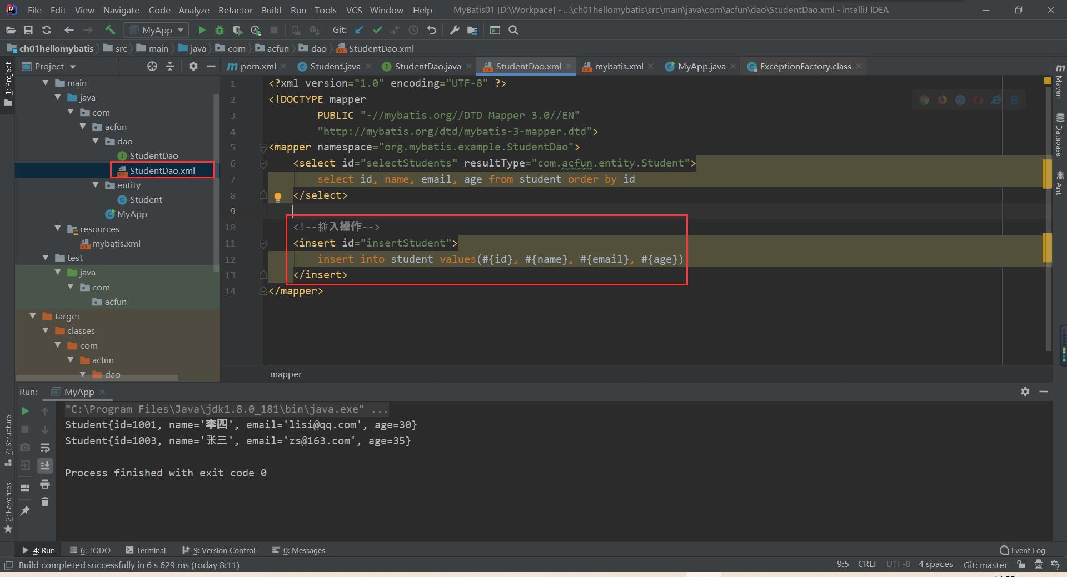Click the Git update project arrow
Viewport: 1067px width, 577px height.
click(359, 30)
